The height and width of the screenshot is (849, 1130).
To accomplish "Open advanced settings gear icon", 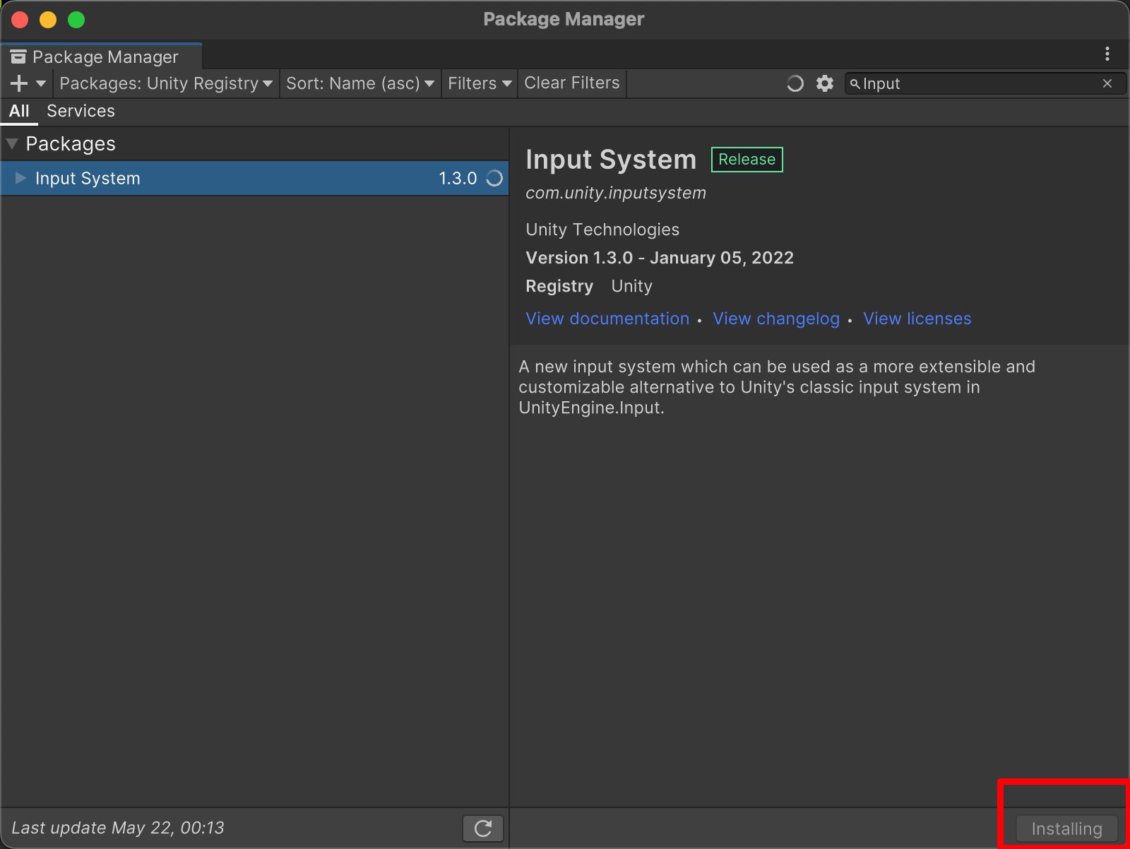I will click(x=825, y=83).
